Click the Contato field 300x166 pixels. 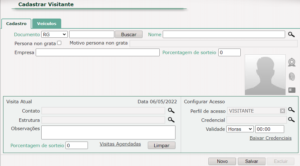point(103,111)
